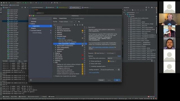Toggle PHP Strict Standards checkbox
180x101 pixels.
point(85,31)
